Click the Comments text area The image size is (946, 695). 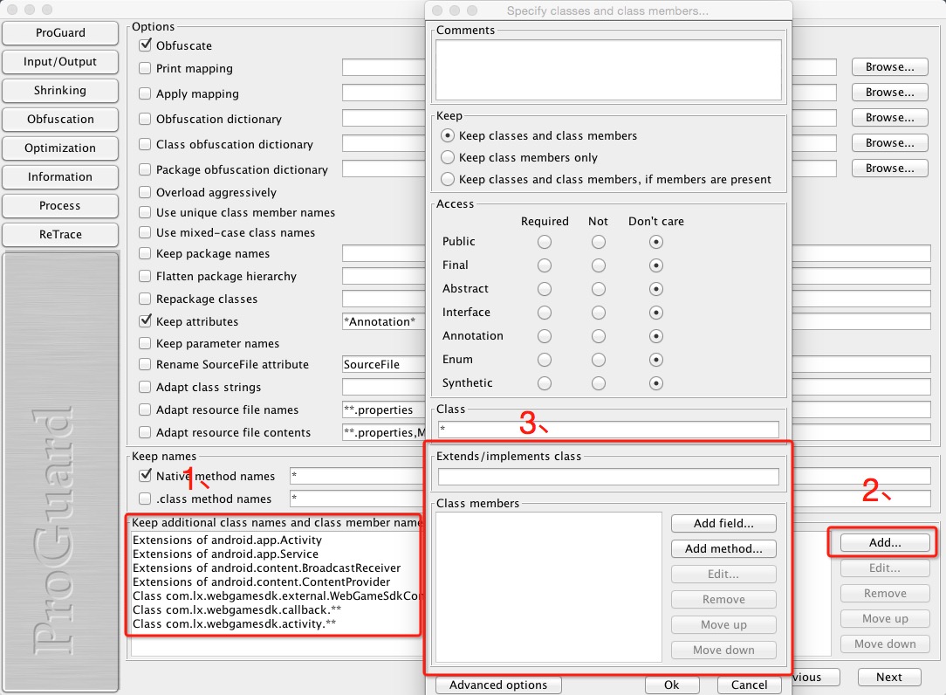tap(608, 70)
